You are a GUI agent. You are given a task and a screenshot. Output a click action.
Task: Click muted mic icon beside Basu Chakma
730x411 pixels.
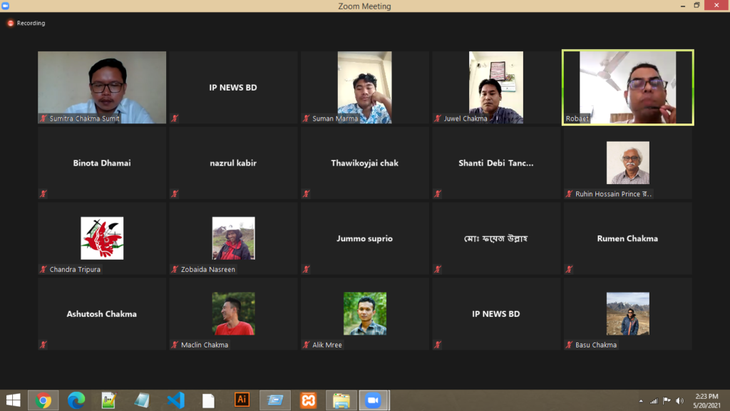[569, 345]
